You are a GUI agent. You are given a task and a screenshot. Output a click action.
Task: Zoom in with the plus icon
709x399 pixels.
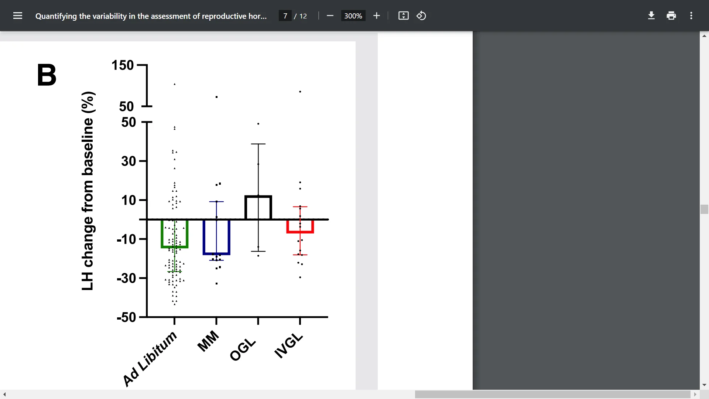tap(376, 16)
